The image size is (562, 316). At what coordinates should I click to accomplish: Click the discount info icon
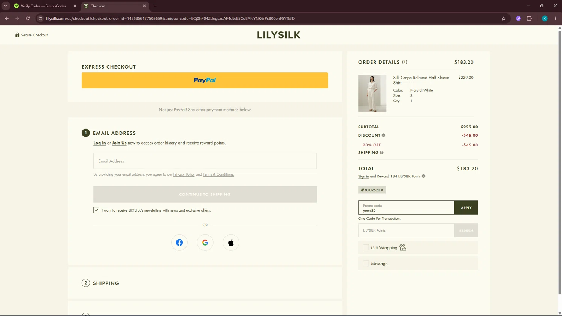pyautogui.click(x=383, y=135)
